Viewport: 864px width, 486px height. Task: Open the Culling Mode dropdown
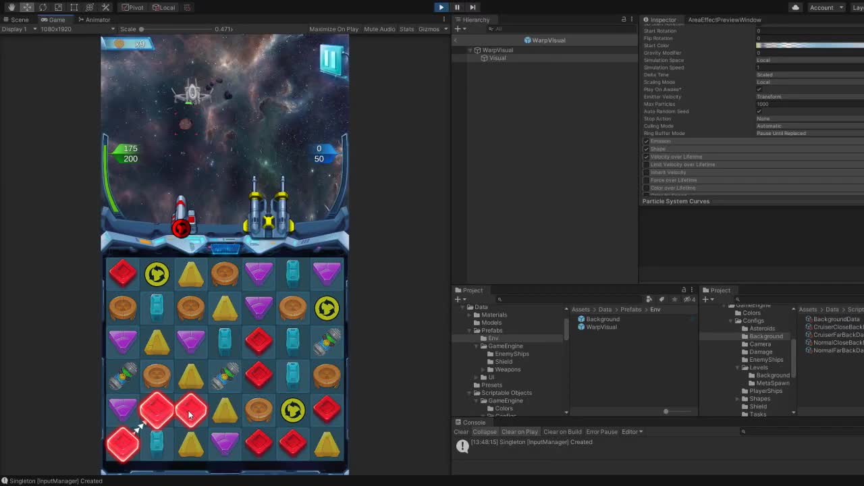(808, 126)
